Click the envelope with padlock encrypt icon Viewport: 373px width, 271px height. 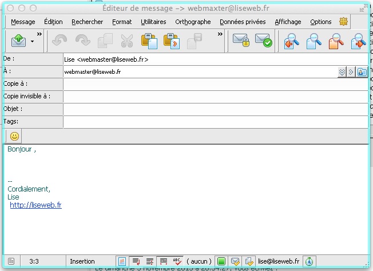click(240, 41)
